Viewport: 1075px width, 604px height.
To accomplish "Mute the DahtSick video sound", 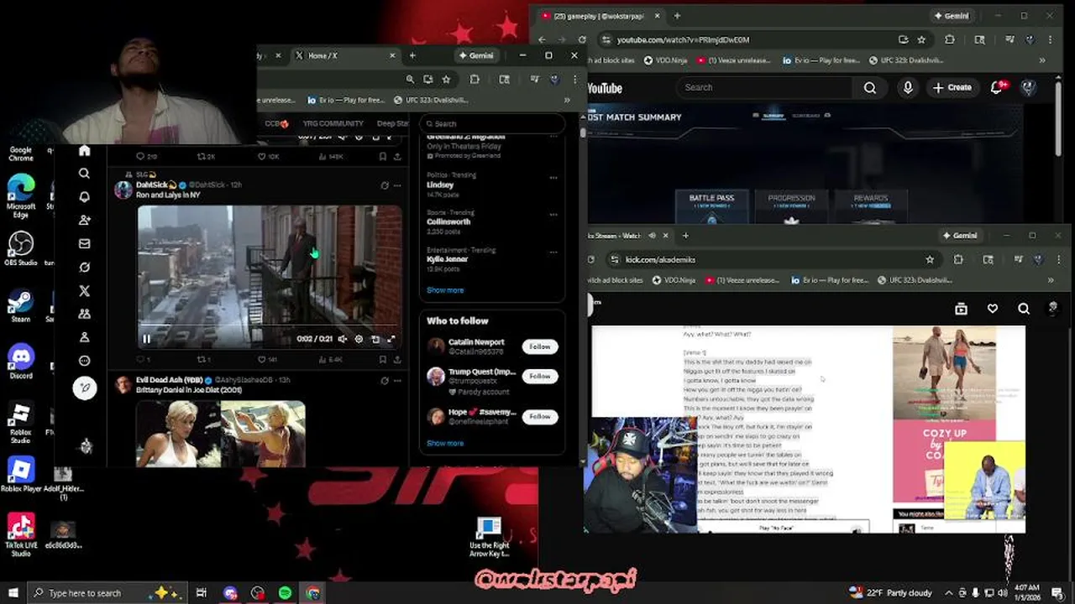I will pos(342,339).
